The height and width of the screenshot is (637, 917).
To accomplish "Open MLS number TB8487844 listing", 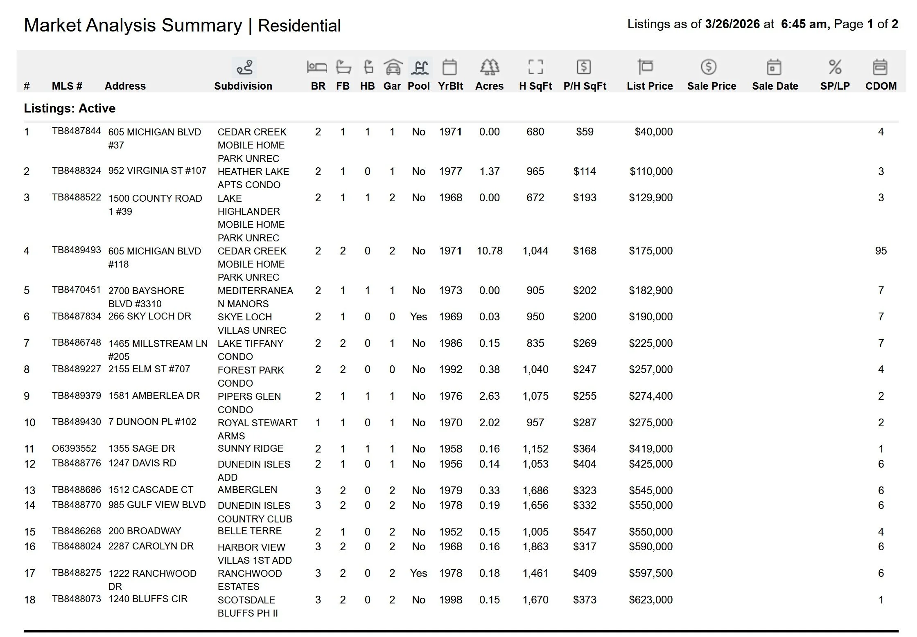I will tap(76, 131).
